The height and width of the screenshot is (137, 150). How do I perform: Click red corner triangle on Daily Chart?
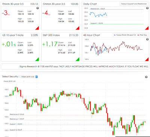point(147,28)
